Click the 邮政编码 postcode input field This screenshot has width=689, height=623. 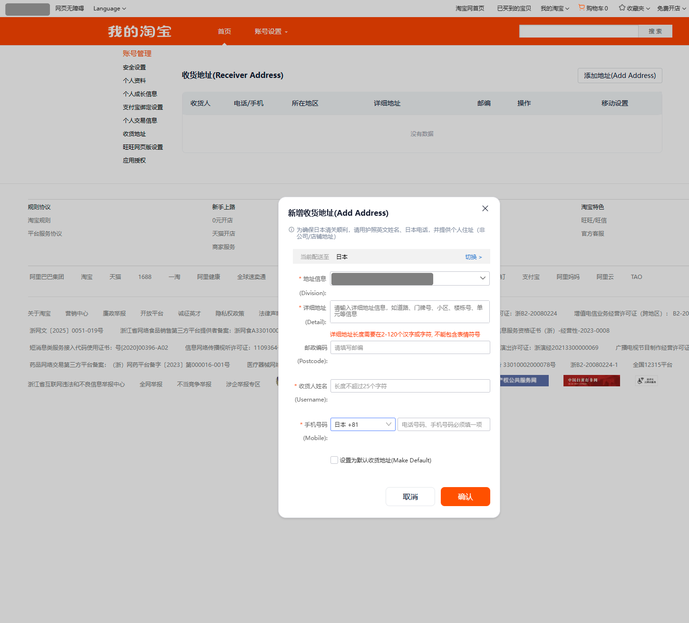[x=409, y=348]
